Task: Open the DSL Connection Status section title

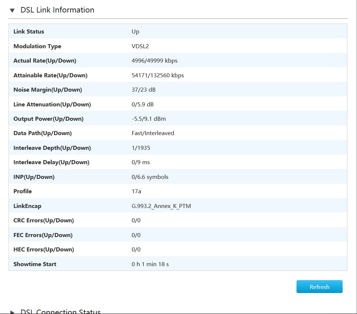Action: [x=60, y=311]
